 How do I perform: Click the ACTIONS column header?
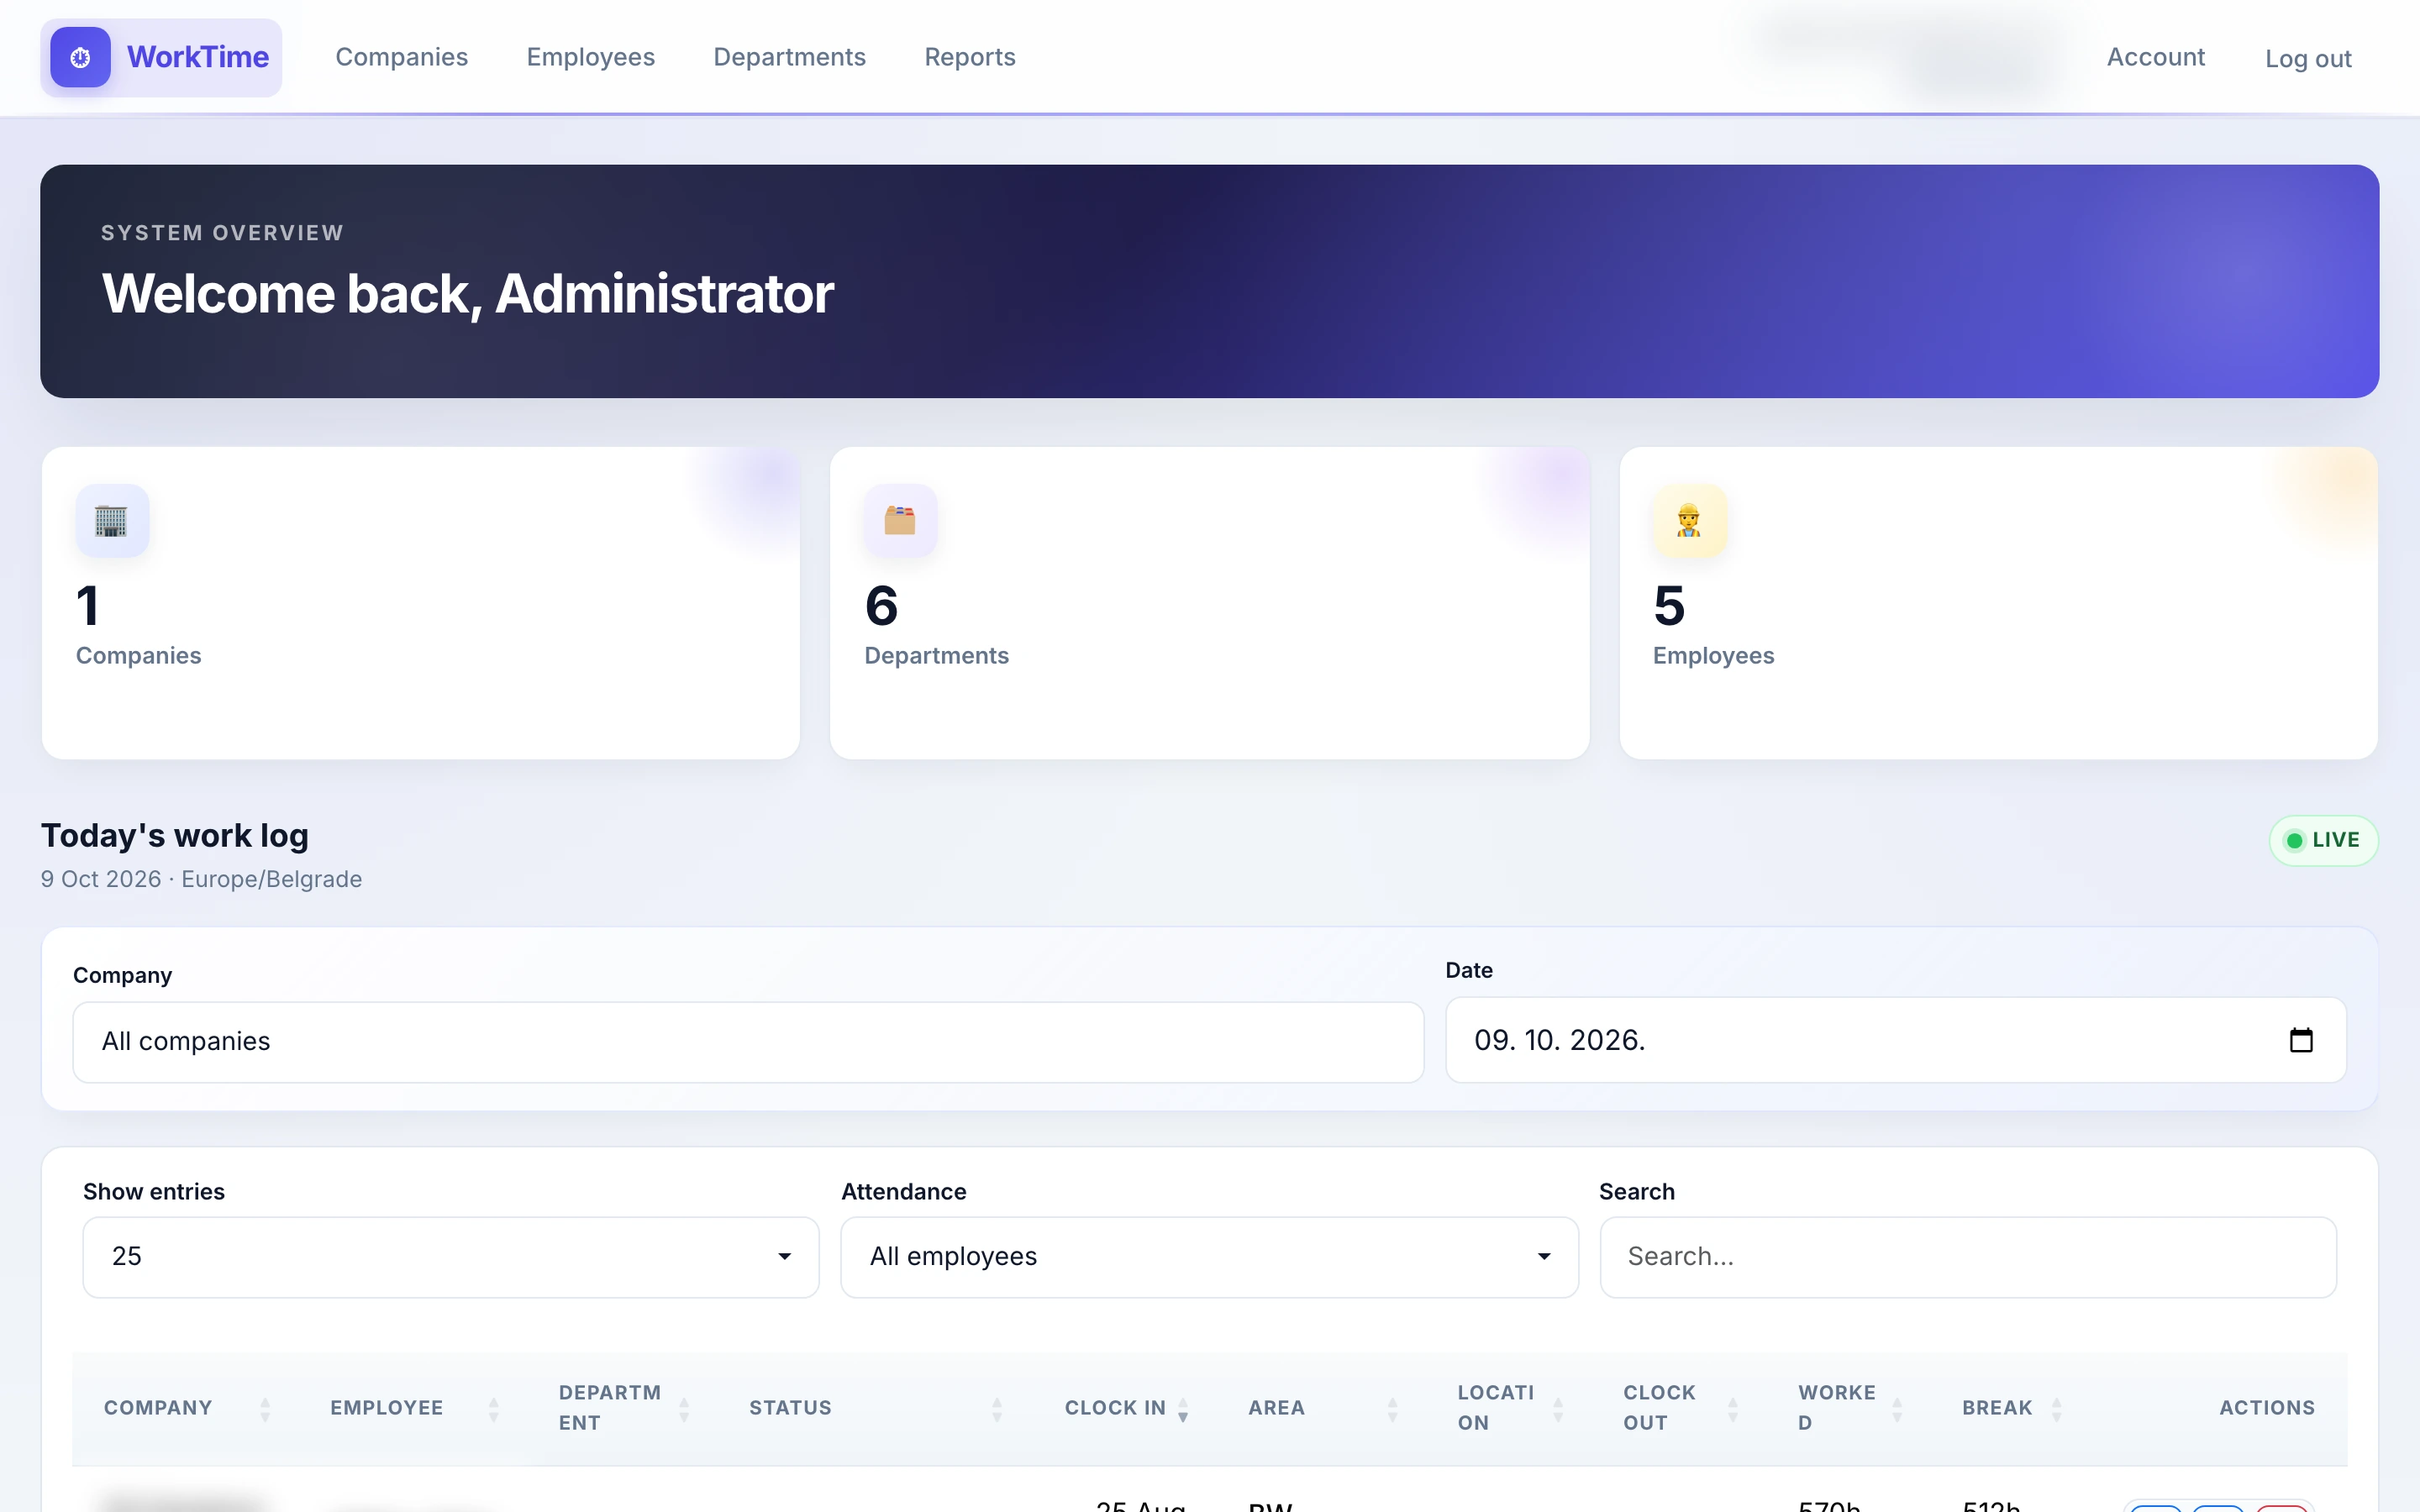pyautogui.click(x=2267, y=1408)
